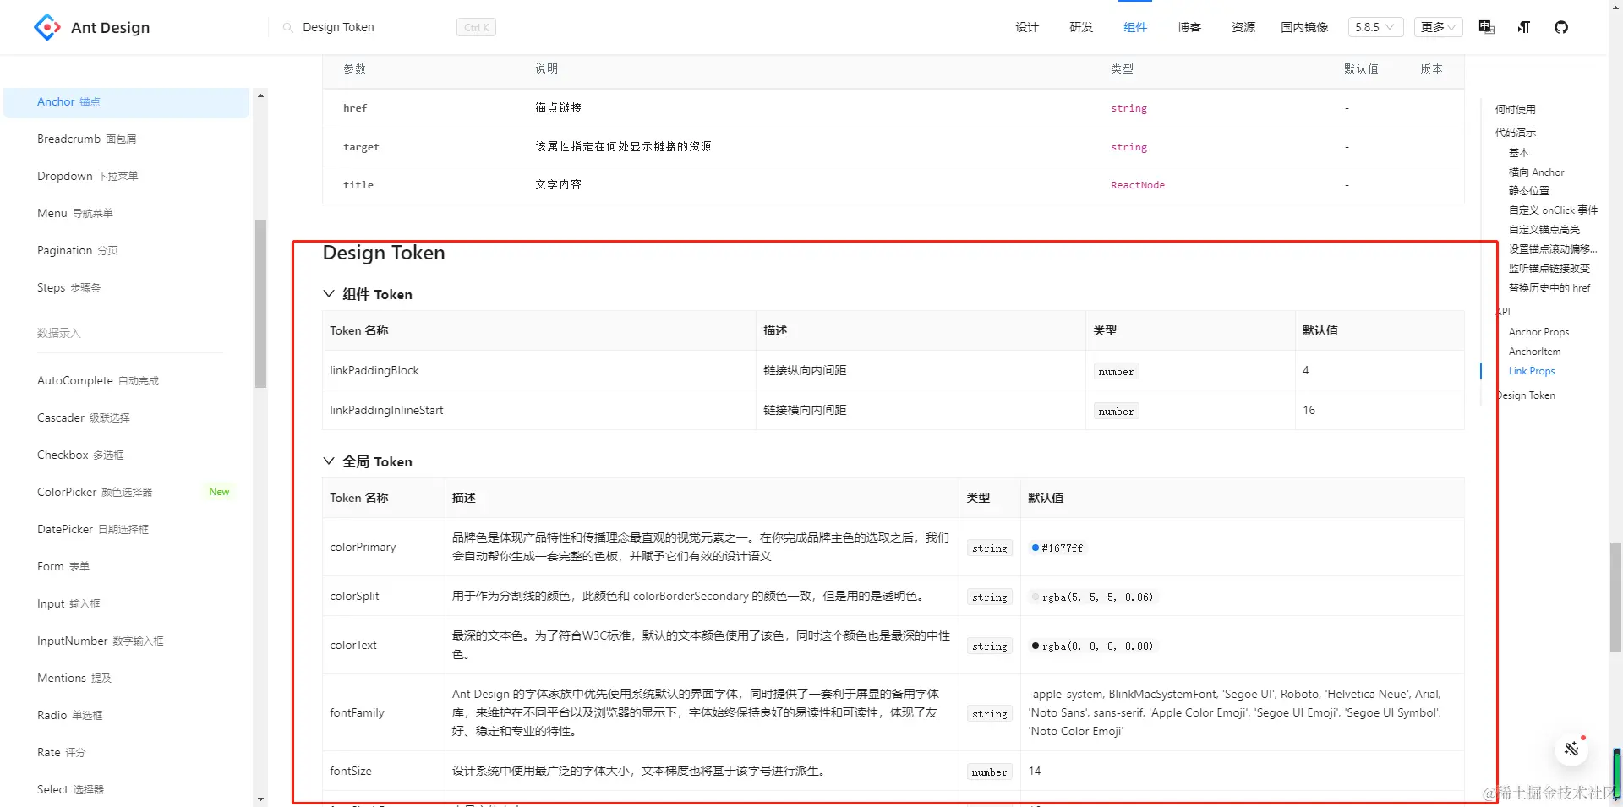Click the Ctrl K shortcut badge
Viewport: 1623px width, 807px height.
[x=475, y=26]
